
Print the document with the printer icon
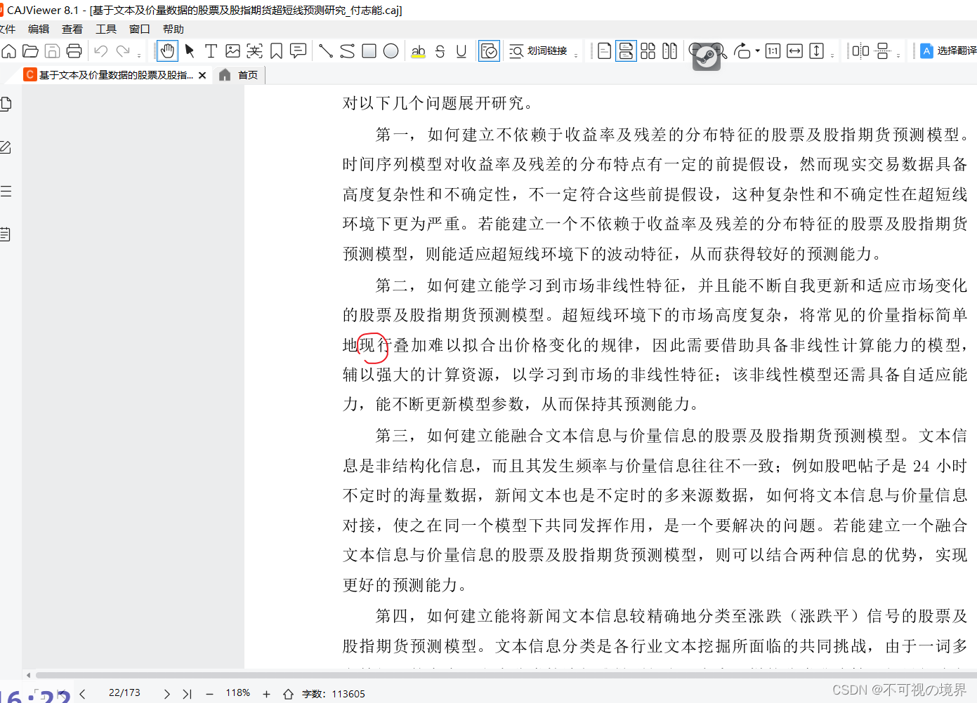click(74, 51)
